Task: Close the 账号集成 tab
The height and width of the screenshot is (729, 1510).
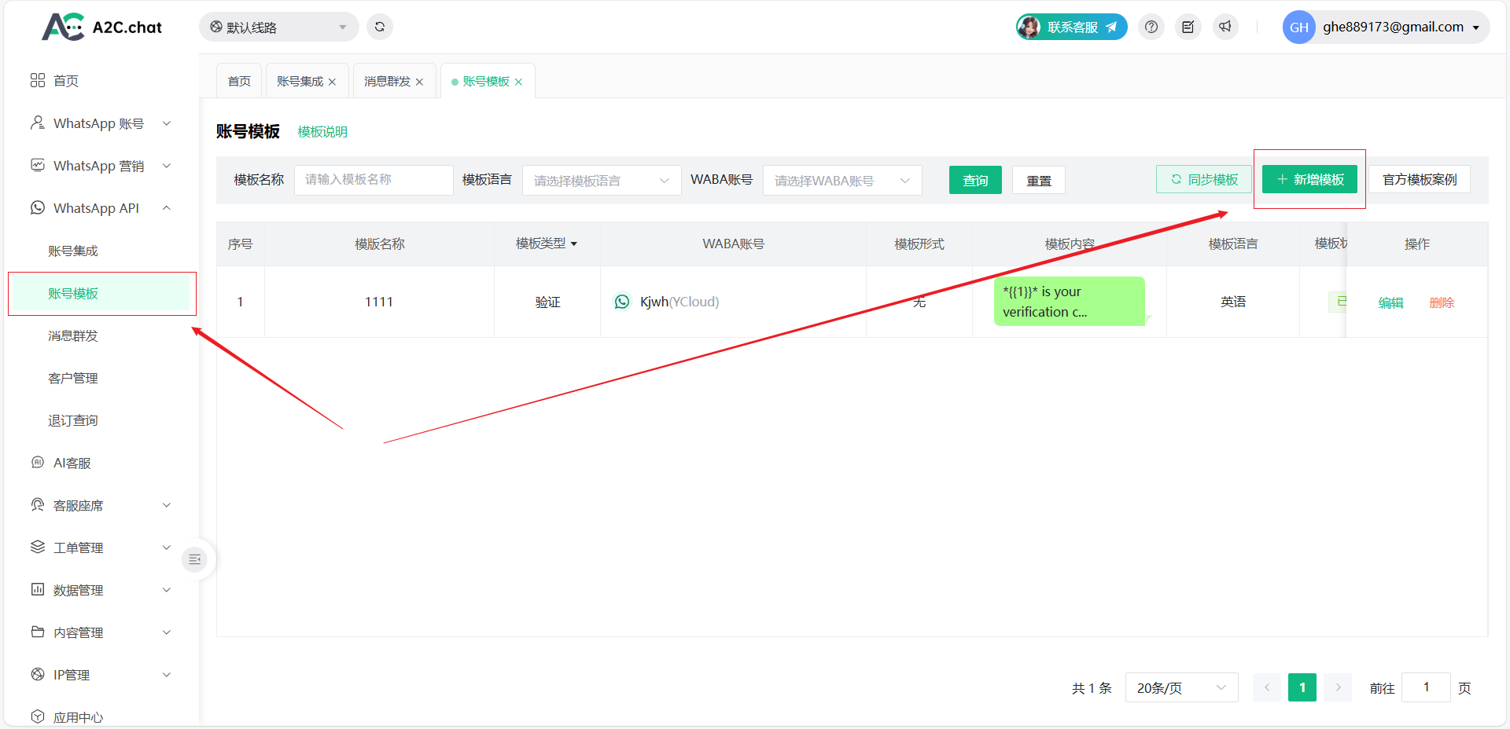Action: [x=333, y=82]
